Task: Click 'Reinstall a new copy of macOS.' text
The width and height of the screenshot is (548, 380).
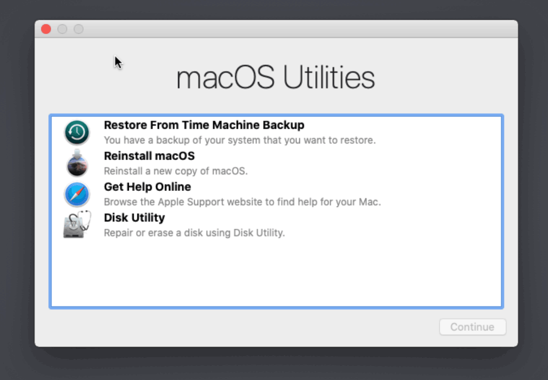Action: point(176,171)
